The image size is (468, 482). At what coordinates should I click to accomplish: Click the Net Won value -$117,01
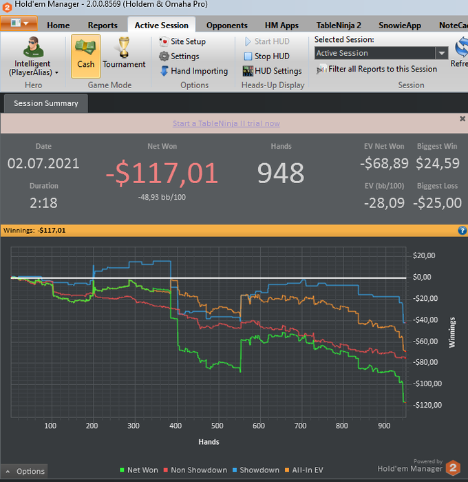162,173
